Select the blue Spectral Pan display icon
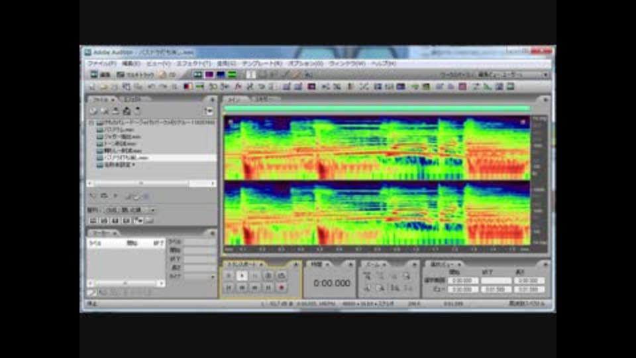636x358 pixels. [x=221, y=75]
